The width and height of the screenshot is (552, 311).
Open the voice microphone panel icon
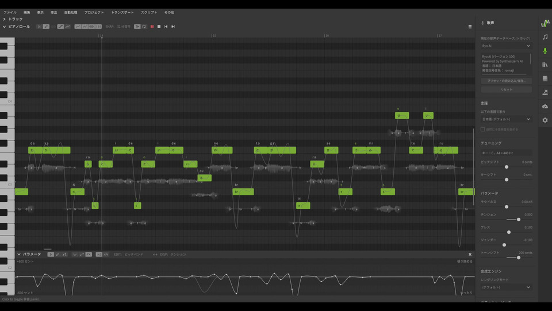click(545, 51)
